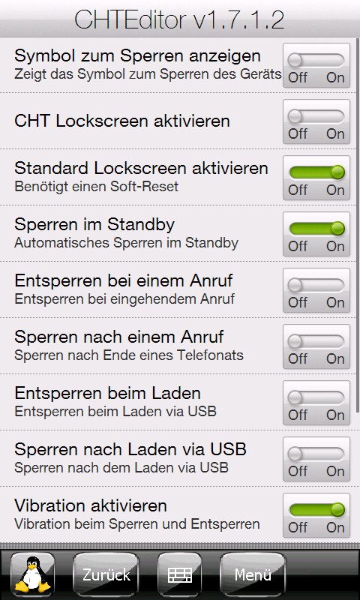The height and width of the screenshot is (600, 360).
Task: Open the Menü button
Action: click(x=253, y=574)
